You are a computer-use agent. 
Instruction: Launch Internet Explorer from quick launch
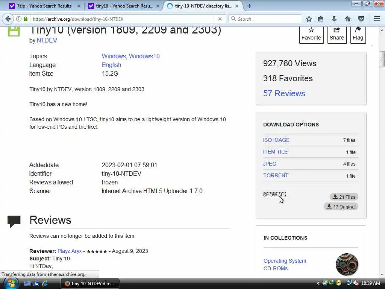tap(45, 284)
